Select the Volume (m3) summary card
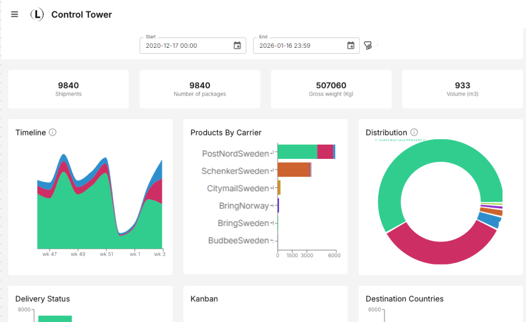 pos(462,89)
